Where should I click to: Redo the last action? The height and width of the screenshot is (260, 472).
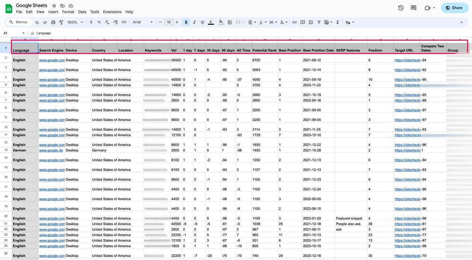(45, 22)
